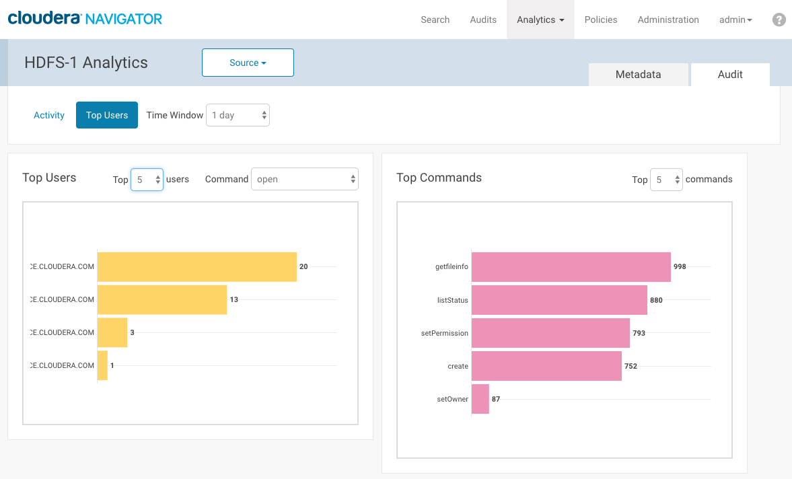Viewport: 792px width, 479px height.
Task: Click the help question mark icon
Action: (x=779, y=20)
